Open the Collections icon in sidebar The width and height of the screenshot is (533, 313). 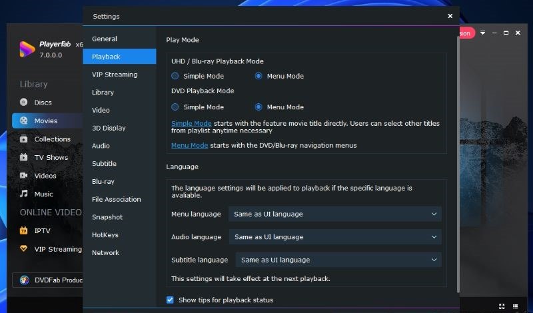coord(23,139)
